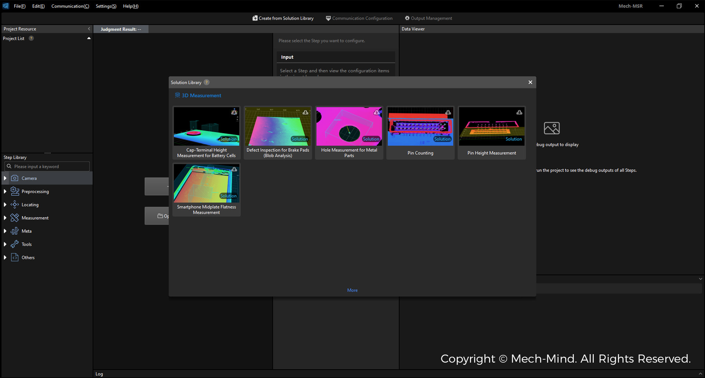Expand the Tools step category
This screenshot has width=705, height=378.
coord(5,244)
